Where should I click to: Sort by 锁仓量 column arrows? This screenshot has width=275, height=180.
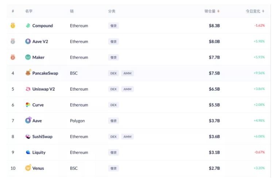218,11
